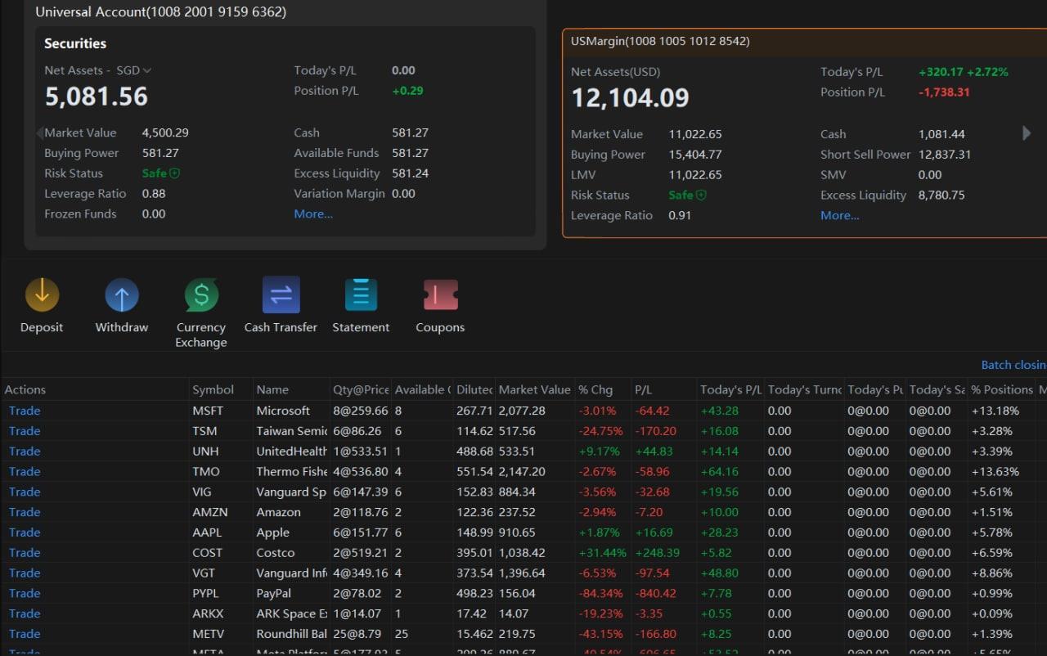1047x656 pixels.
Task: Open the Coupons icon
Action: [440, 294]
